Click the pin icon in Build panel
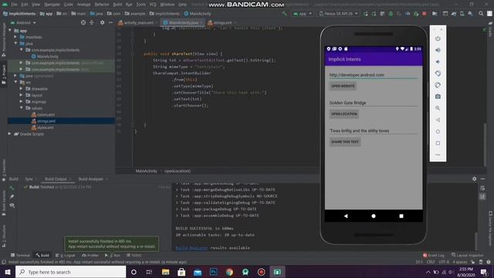Image resolution: width=494 pixels, height=278 pixels. (12, 197)
